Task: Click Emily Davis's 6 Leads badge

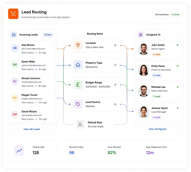Action: pos(156,75)
